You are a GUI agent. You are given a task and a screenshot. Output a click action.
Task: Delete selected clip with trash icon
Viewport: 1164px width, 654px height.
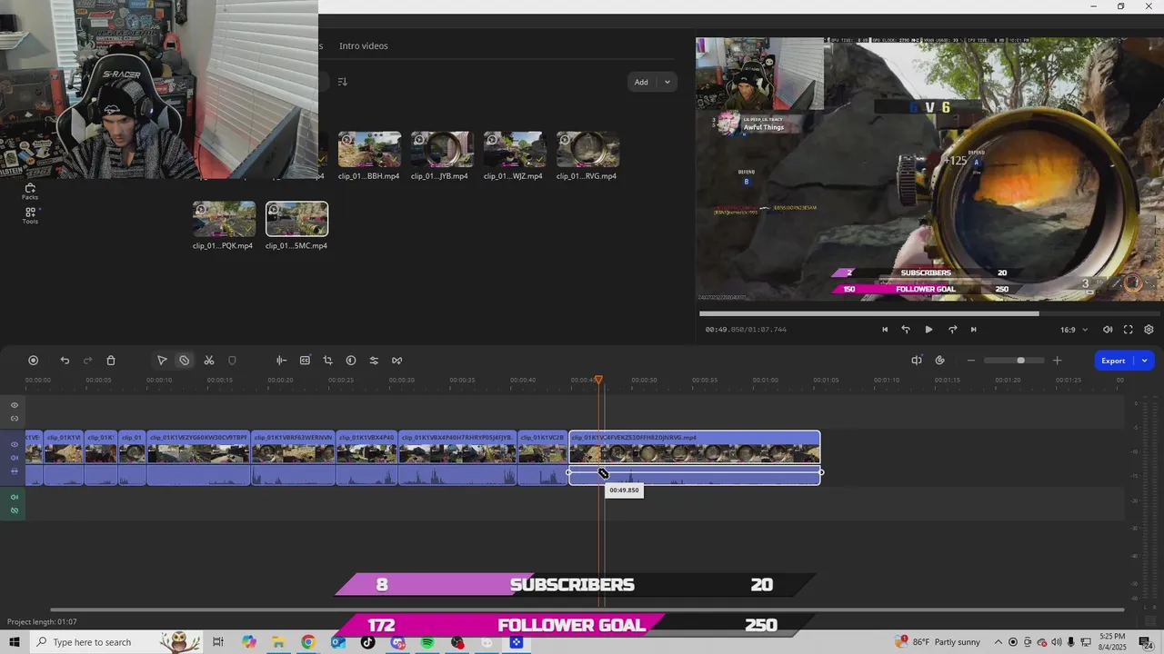111,361
